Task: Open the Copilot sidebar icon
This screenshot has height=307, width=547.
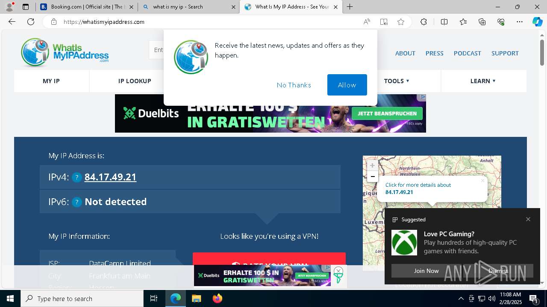Action: point(537,22)
